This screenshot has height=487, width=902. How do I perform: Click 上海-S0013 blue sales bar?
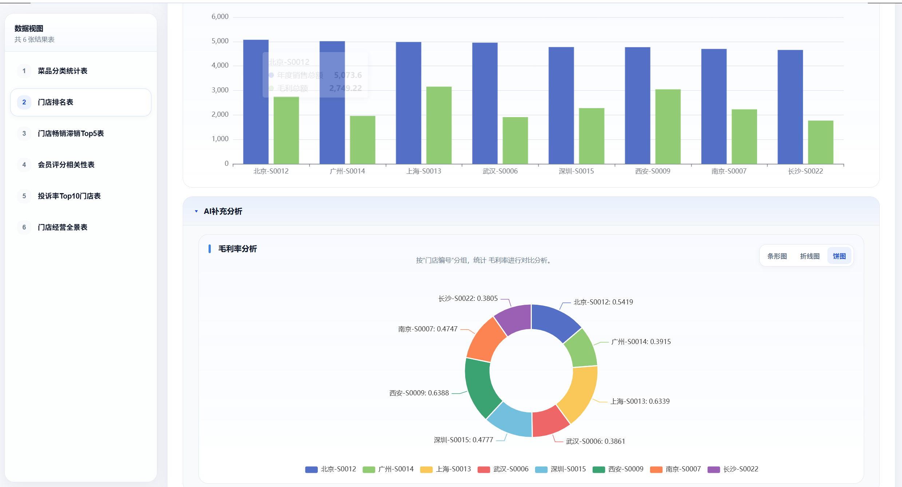(408, 103)
